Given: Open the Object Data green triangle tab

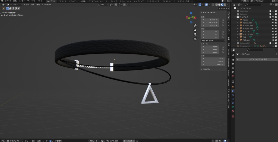Looking at the screenshot, I should pos(233,107).
